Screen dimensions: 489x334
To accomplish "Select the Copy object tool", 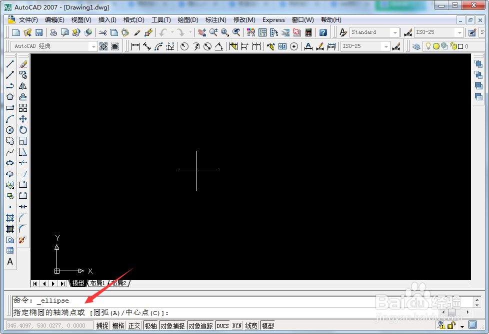I will pos(23,75).
